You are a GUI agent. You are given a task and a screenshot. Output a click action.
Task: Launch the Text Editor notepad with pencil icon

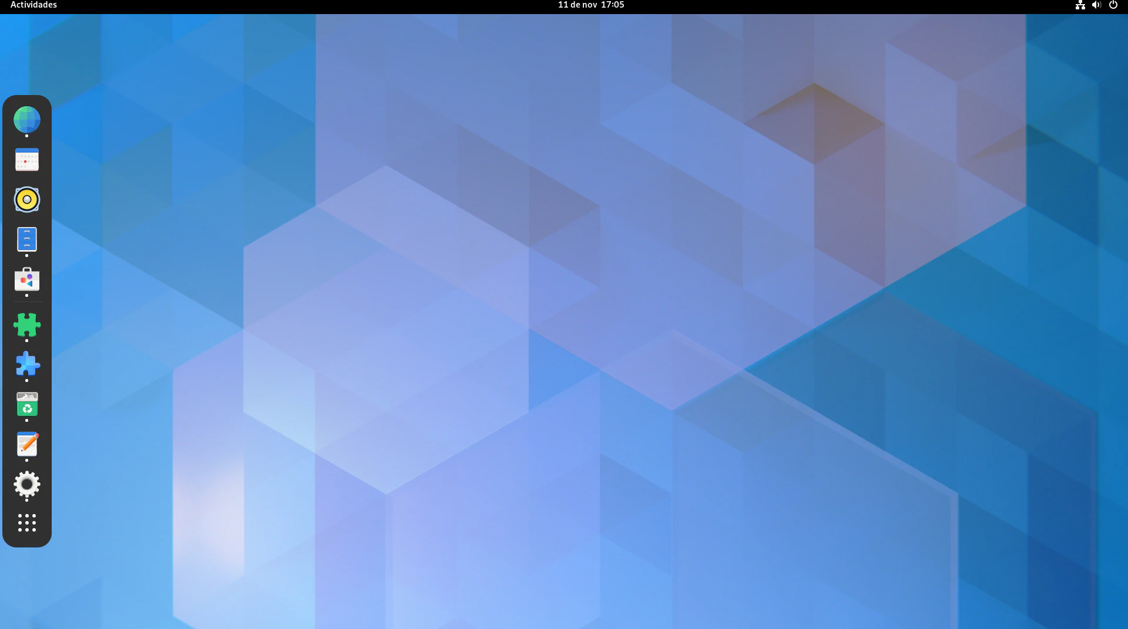click(27, 445)
